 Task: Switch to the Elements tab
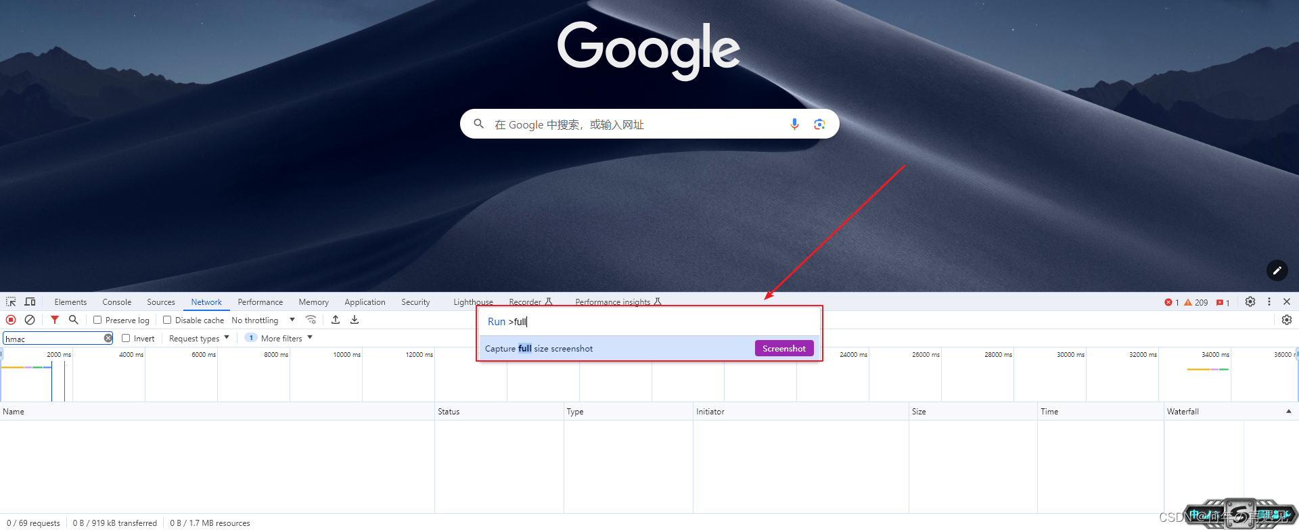pos(70,302)
